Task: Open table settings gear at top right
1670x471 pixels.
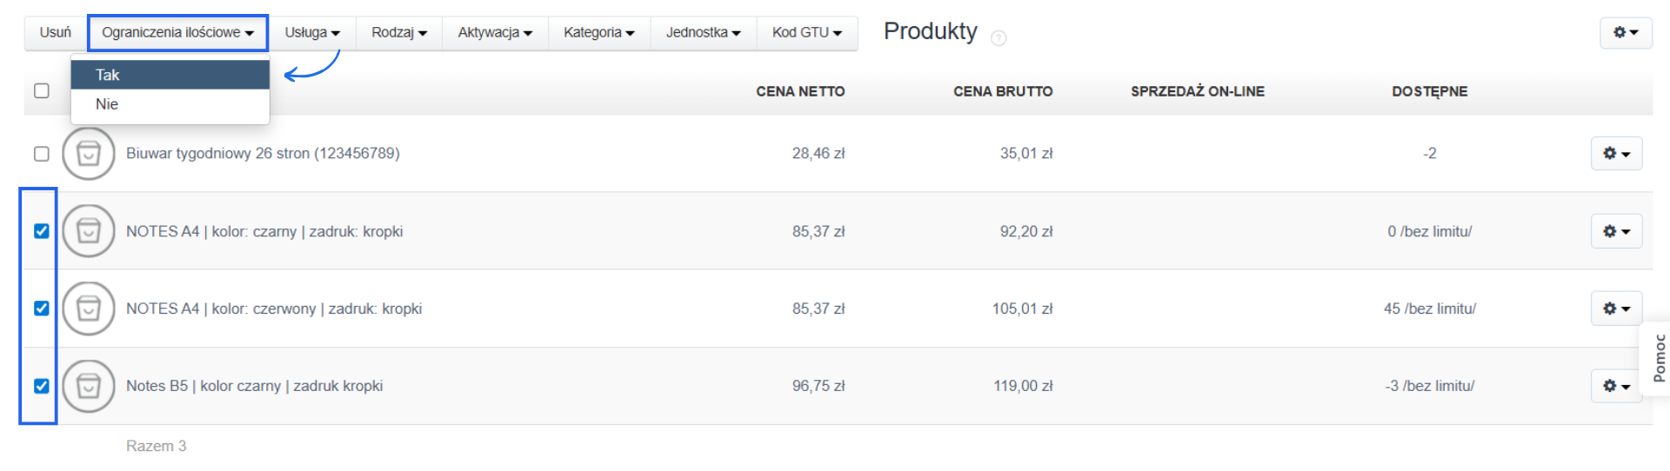Action: (x=1626, y=32)
